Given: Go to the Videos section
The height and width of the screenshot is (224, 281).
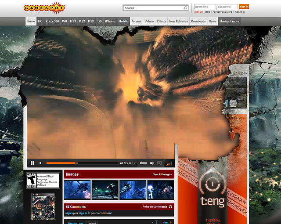Looking at the screenshot, I should 149,22.
